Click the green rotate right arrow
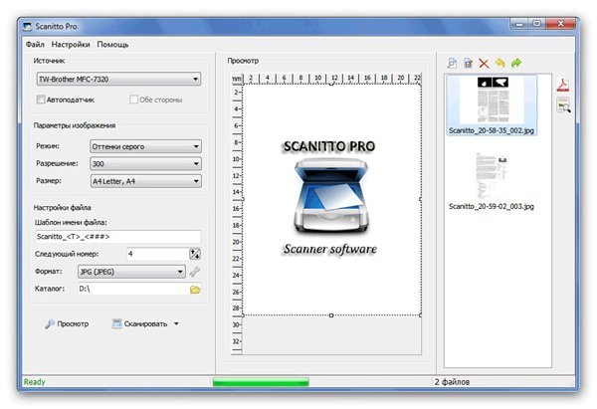 coord(515,63)
